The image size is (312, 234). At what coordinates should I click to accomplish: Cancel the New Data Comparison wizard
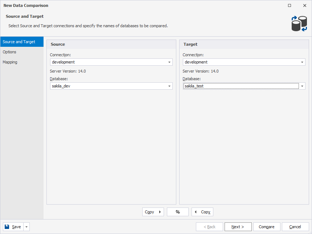click(x=295, y=226)
